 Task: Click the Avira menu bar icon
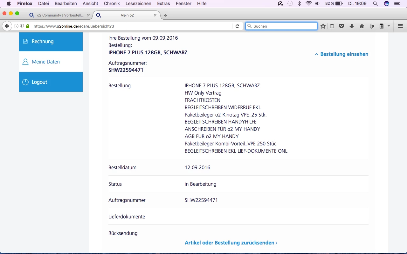tap(280, 3)
